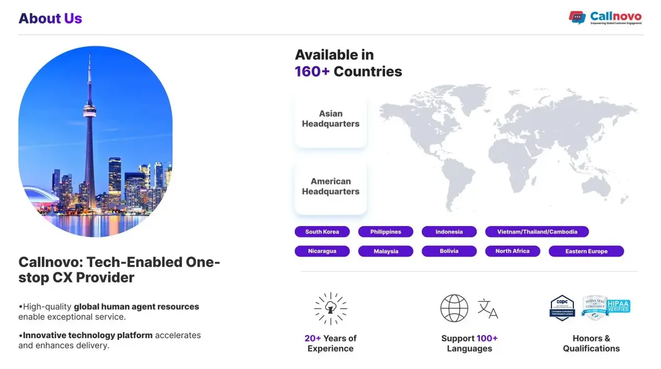Click the Tech-Enabled One-stop CX Provider headline
Image resolution: width=661 pixels, height=369 pixels.
click(120, 270)
